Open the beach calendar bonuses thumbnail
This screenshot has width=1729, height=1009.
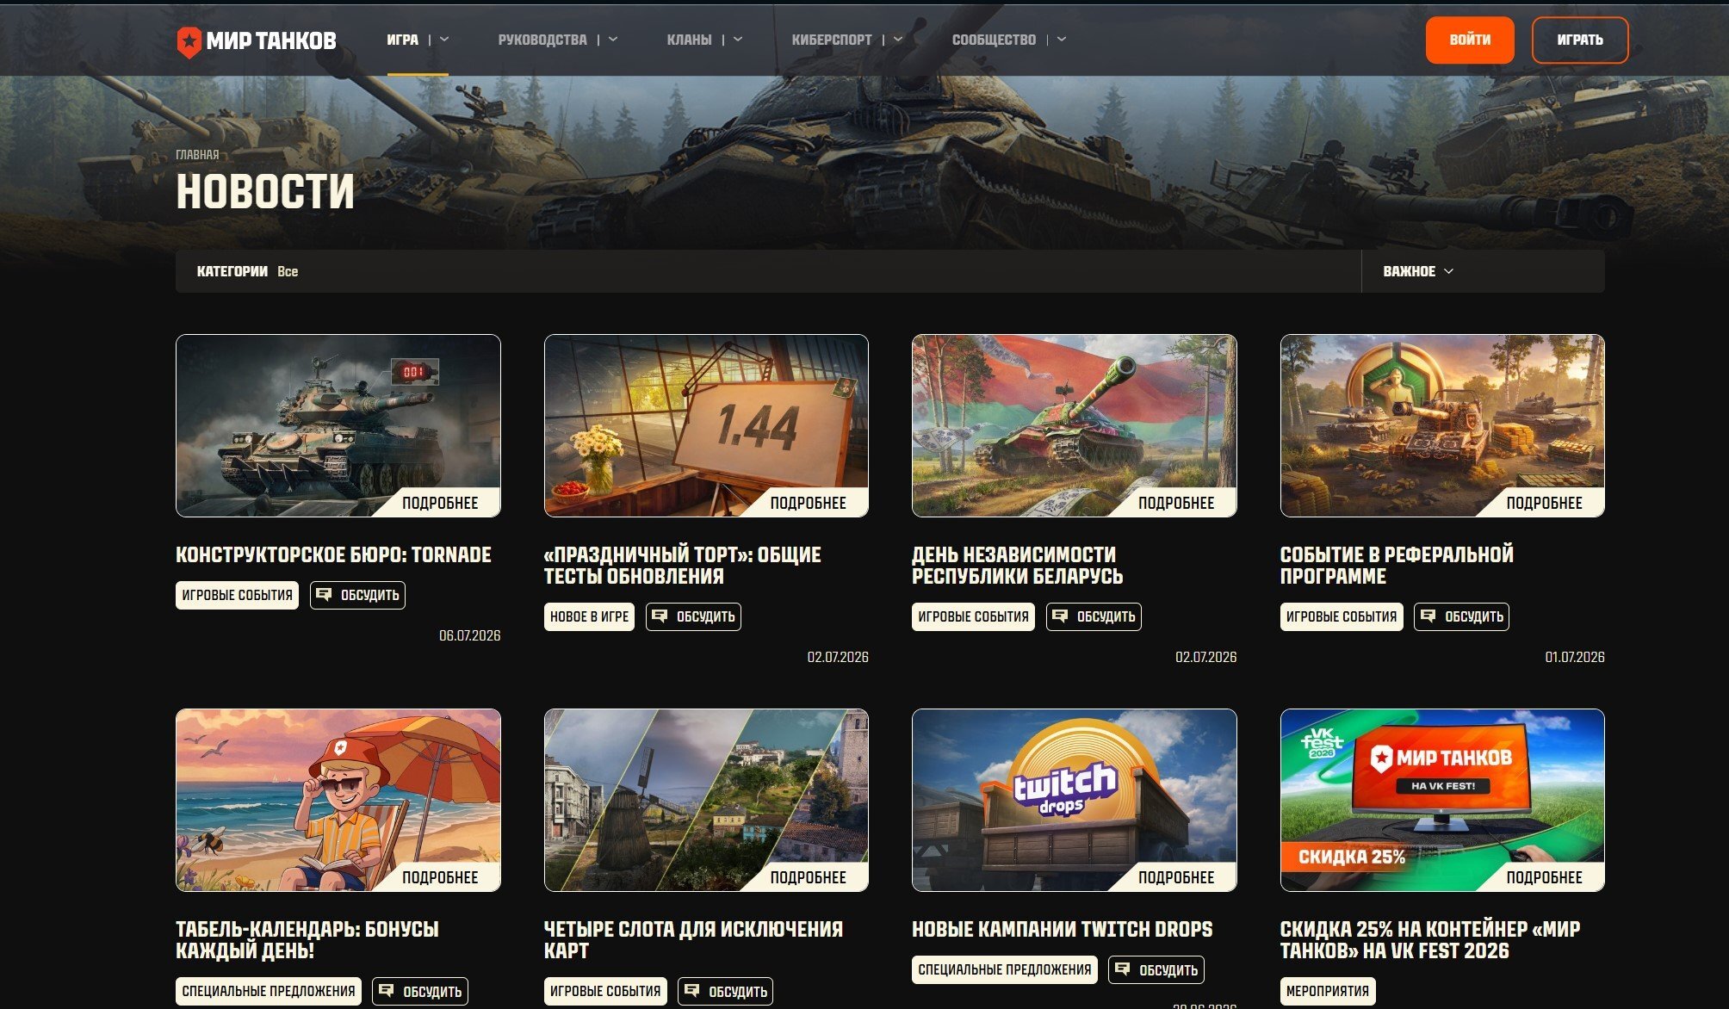click(x=338, y=800)
